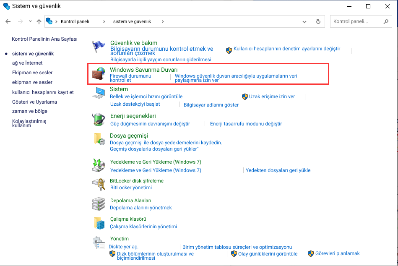Click the shield icon beside Kullanıcı hesaplarının denetim
398x266 pixels.
(229, 50)
